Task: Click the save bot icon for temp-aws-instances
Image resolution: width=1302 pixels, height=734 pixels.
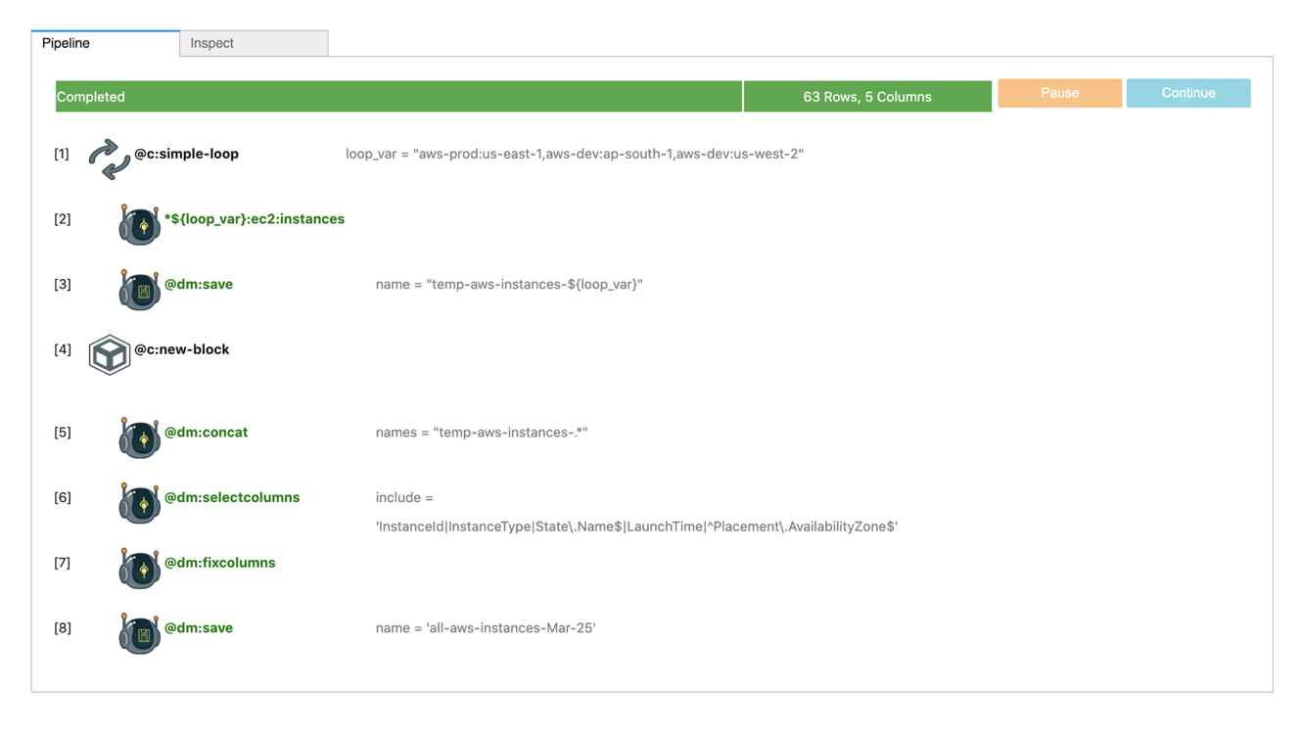Action: pos(139,290)
